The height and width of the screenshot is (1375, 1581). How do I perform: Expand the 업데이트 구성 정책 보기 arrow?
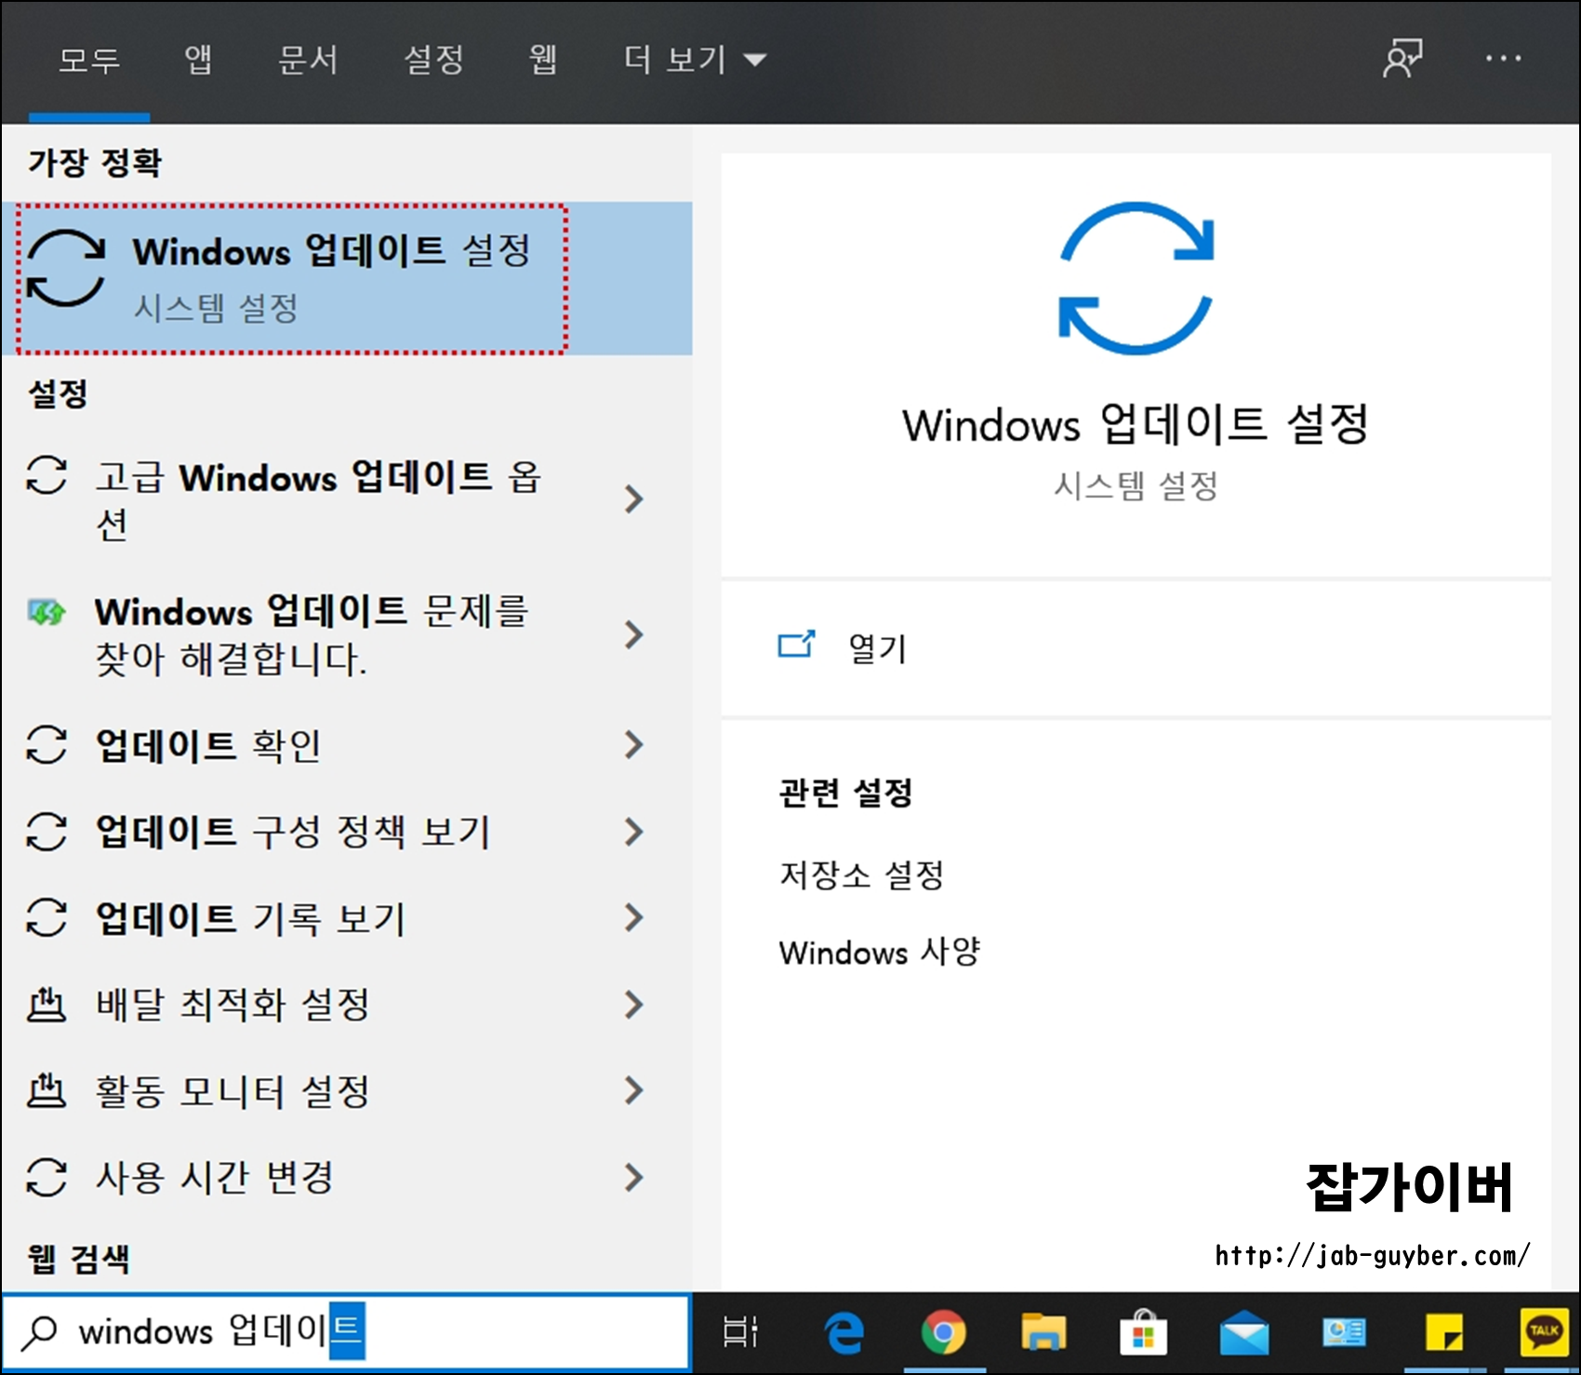click(634, 831)
